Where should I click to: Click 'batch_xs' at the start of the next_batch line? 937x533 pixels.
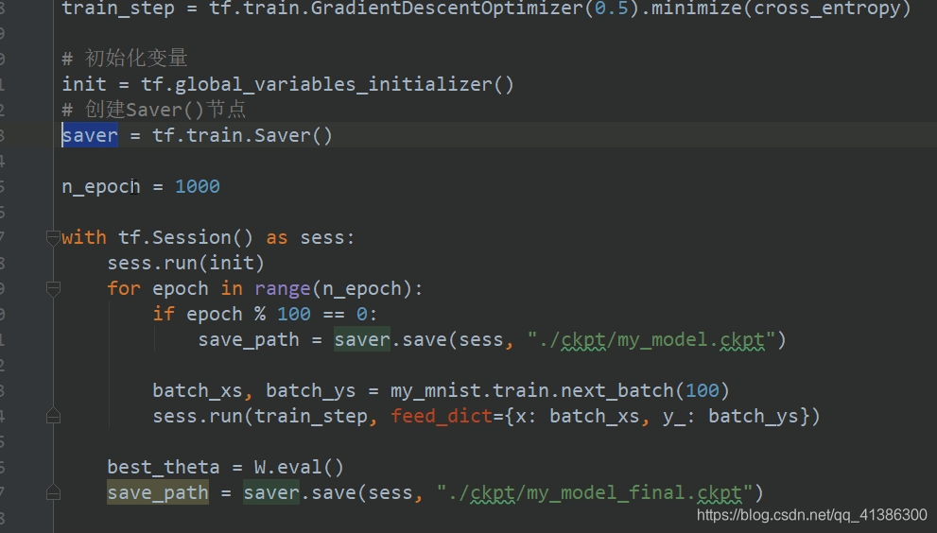tap(198, 391)
